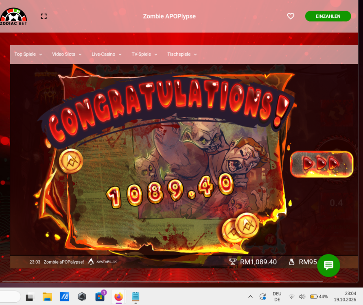Open the dark hexagon app in the taskbar
The height and width of the screenshot is (305, 363).
82,297
